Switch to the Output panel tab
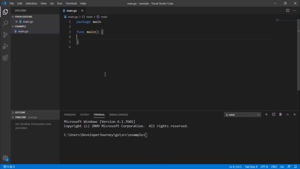This screenshot has height=169, width=300. (84, 115)
